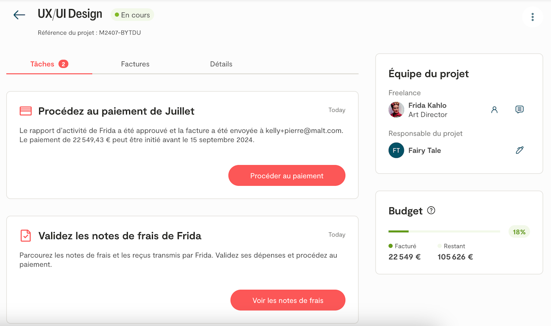Click the expense report document icon

[x=26, y=236]
